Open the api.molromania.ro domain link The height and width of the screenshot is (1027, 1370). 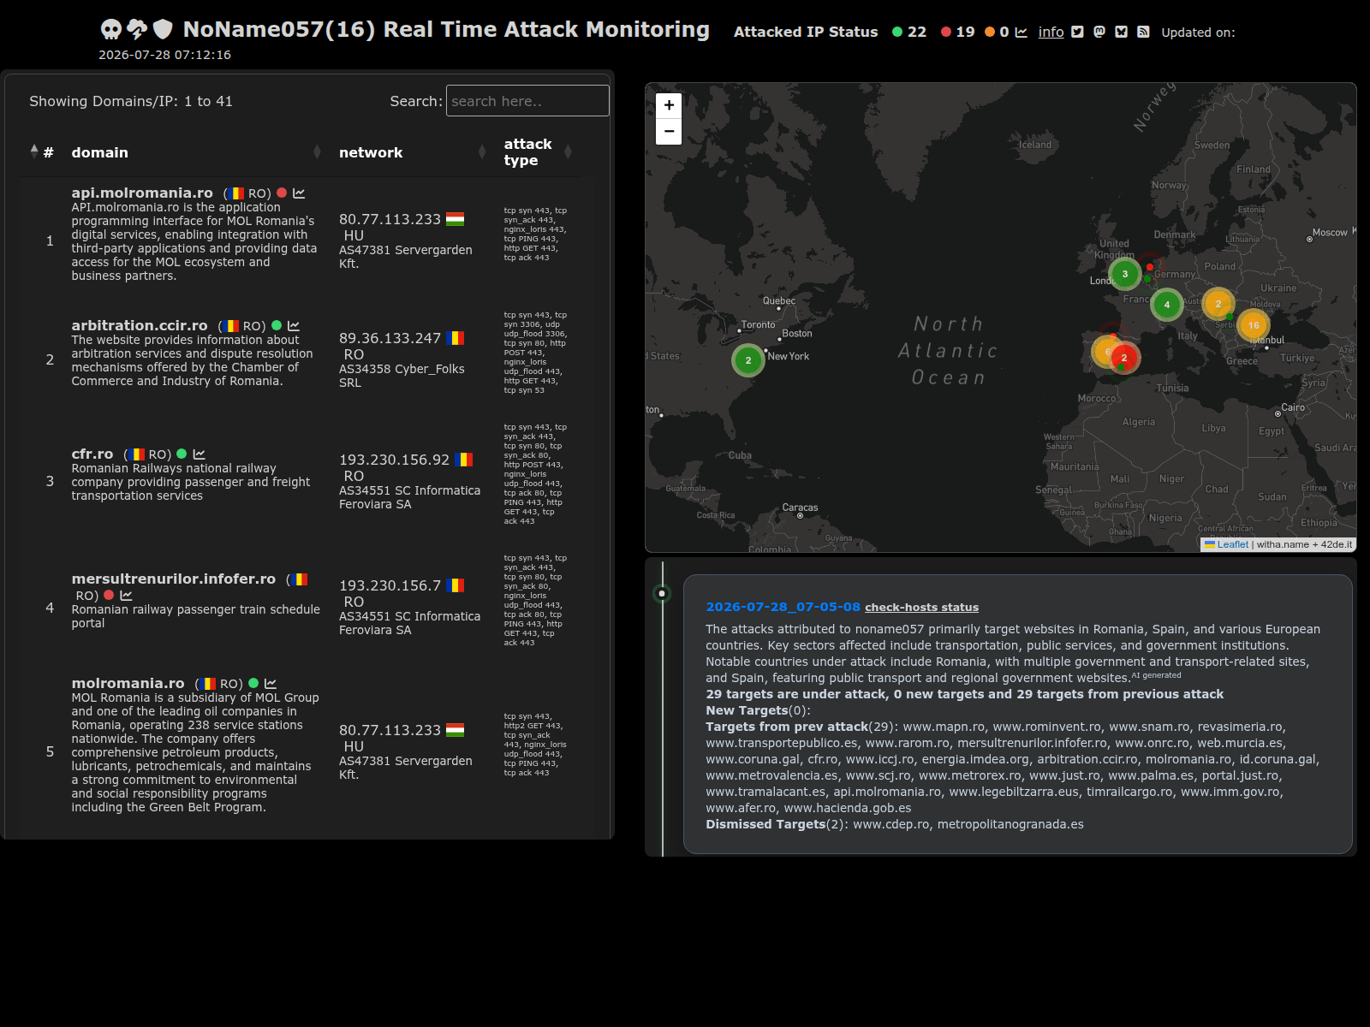pos(142,193)
